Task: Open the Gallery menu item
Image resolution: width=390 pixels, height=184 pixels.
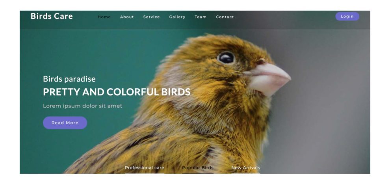Action: pyautogui.click(x=177, y=17)
